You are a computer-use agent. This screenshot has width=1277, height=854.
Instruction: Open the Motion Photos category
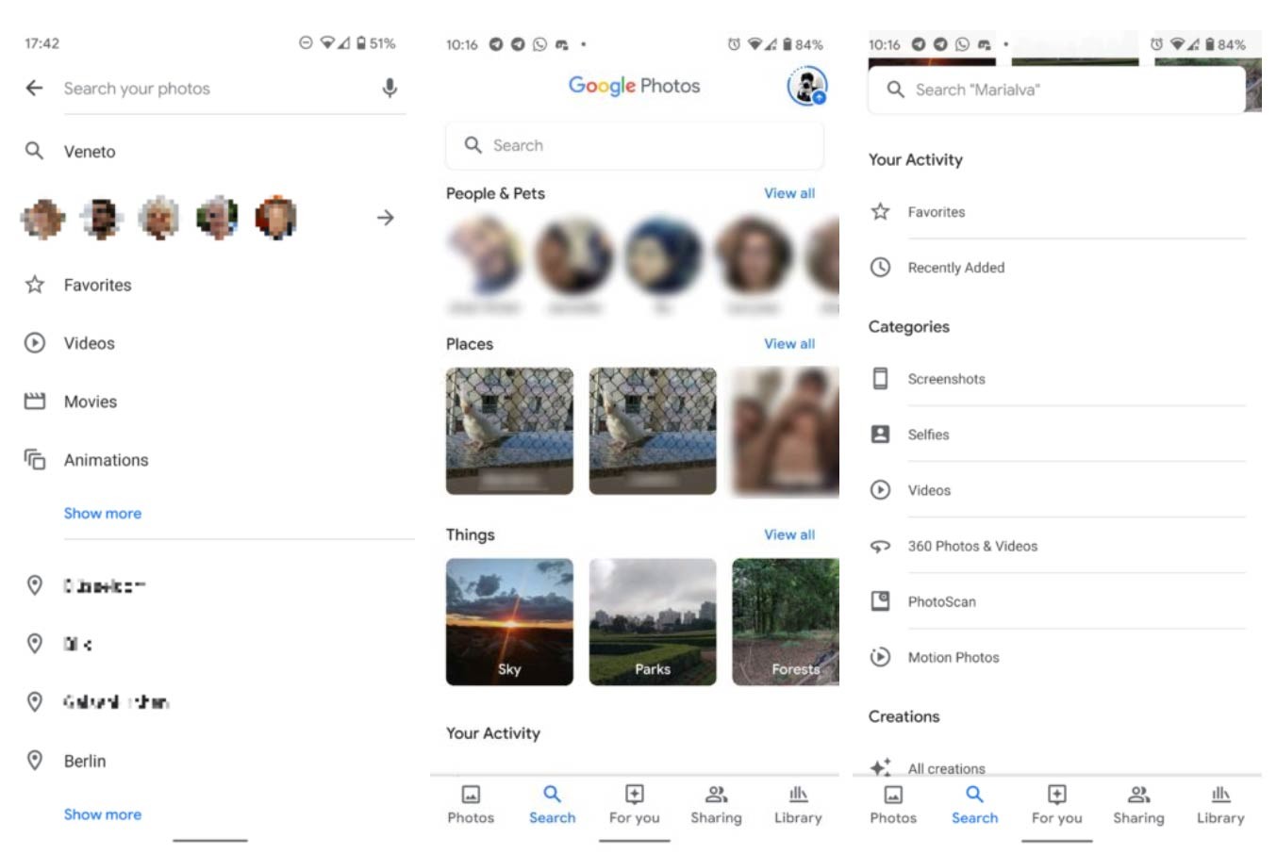click(x=1057, y=657)
